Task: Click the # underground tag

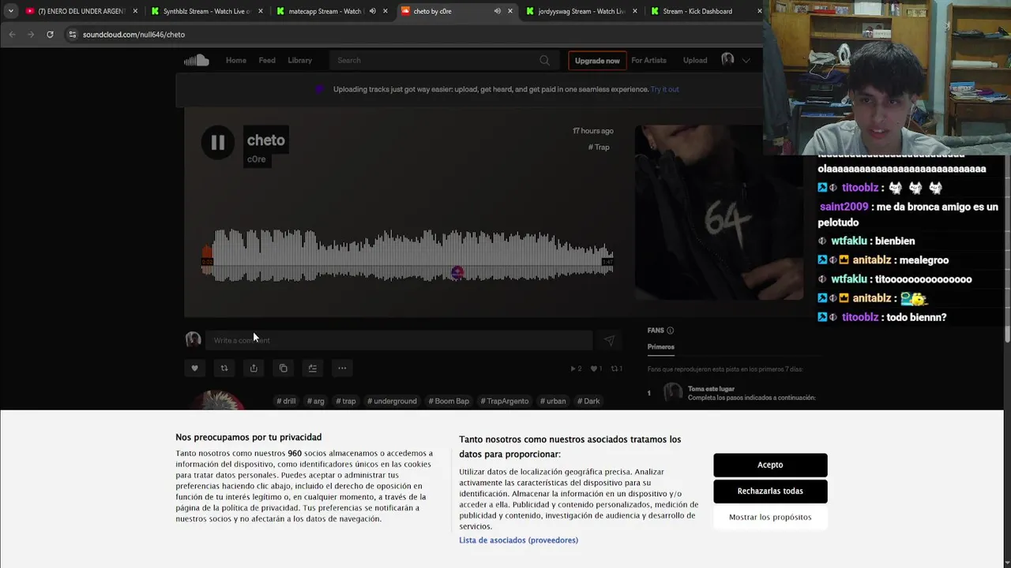Action: [x=392, y=401]
